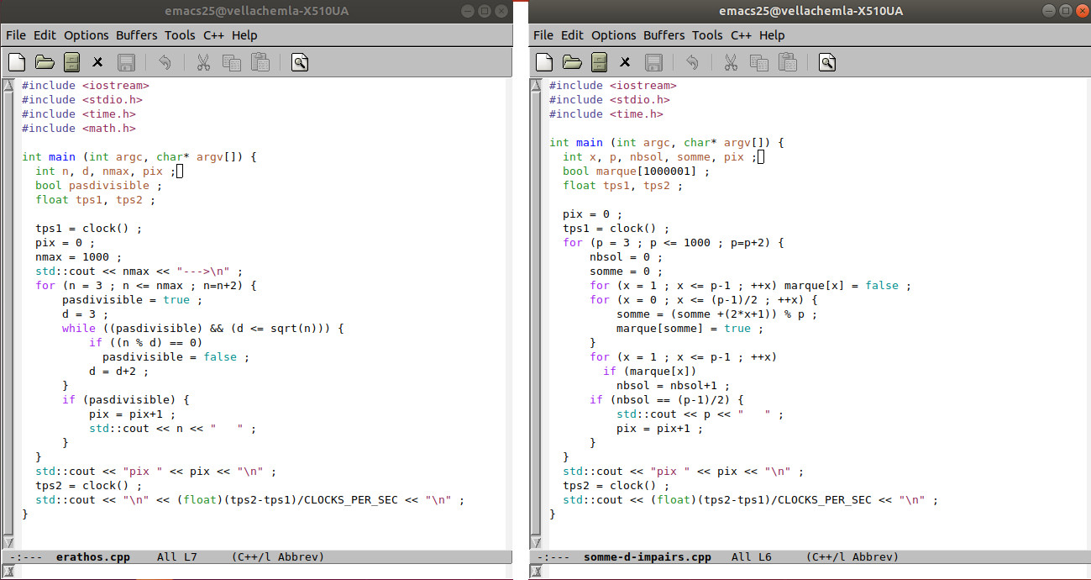This screenshot has height=580, width=1091.
Task: Open Buffers menu in left window
Action: point(137,35)
